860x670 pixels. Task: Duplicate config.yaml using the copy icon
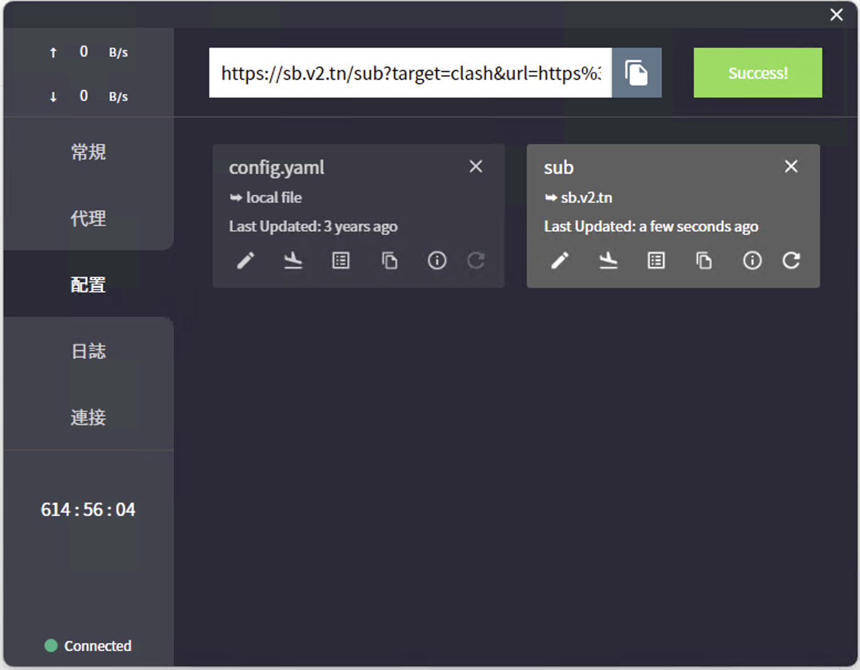[x=389, y=260]
